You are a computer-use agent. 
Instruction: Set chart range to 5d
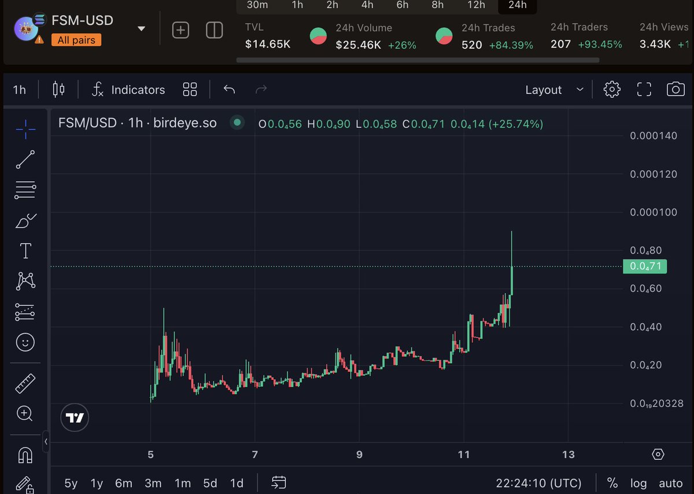pyautogui.click(x=210, y=483)
